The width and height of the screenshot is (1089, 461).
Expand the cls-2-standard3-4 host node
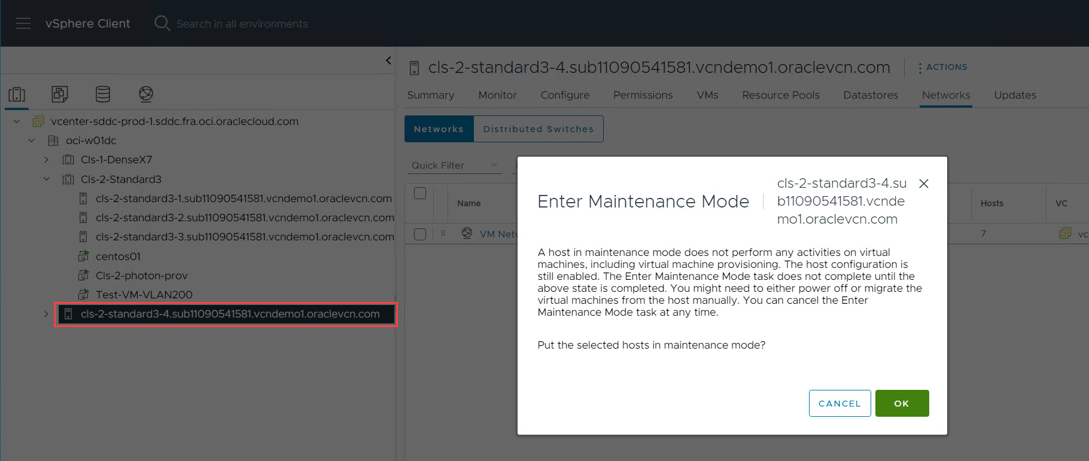46,314
